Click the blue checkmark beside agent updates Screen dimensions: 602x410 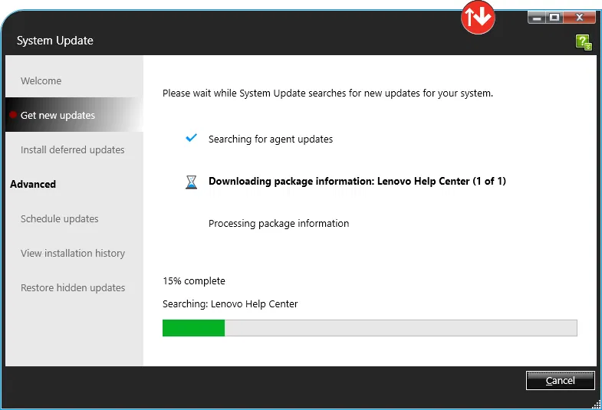(x=191, y=138)
